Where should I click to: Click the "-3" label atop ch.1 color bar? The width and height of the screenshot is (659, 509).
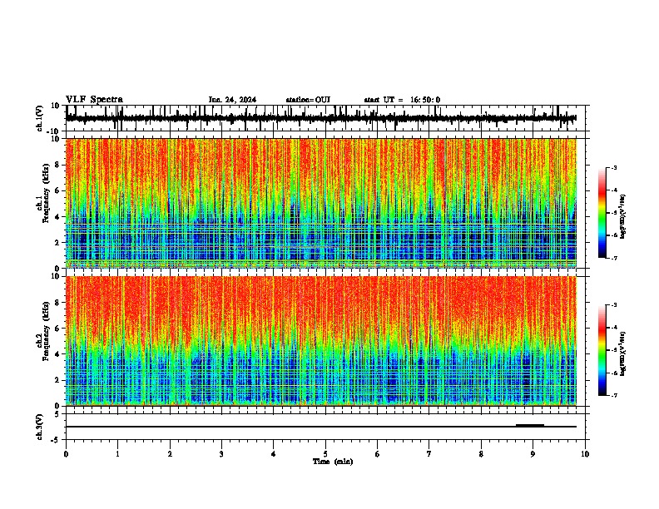coord(614,167)
